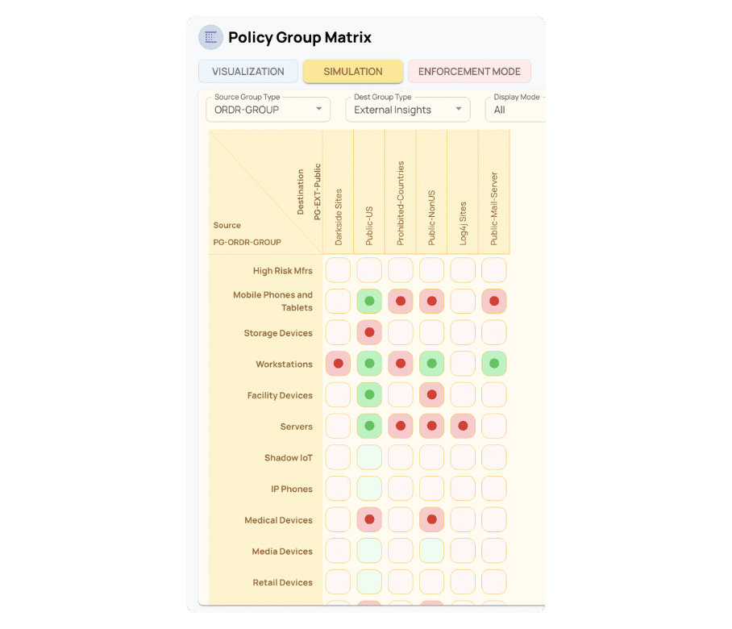The width and height of the screenshot is (732, 629).
Task: Click red dot for Workstations to Darkside Sites
Action: pos(338,364)
